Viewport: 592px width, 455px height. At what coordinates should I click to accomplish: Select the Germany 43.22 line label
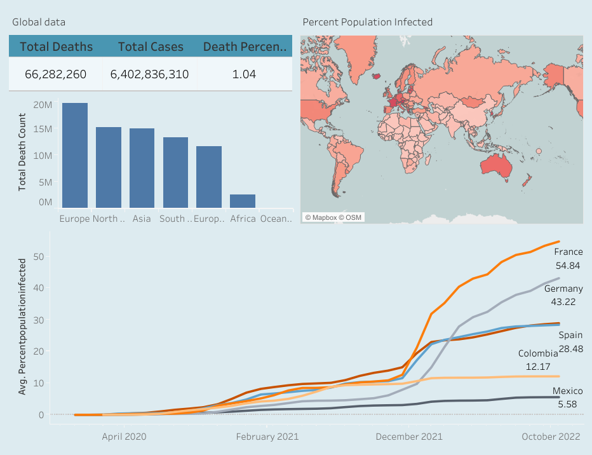(563, 295)
